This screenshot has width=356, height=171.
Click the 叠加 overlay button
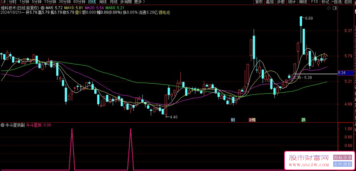pos(270,2)
